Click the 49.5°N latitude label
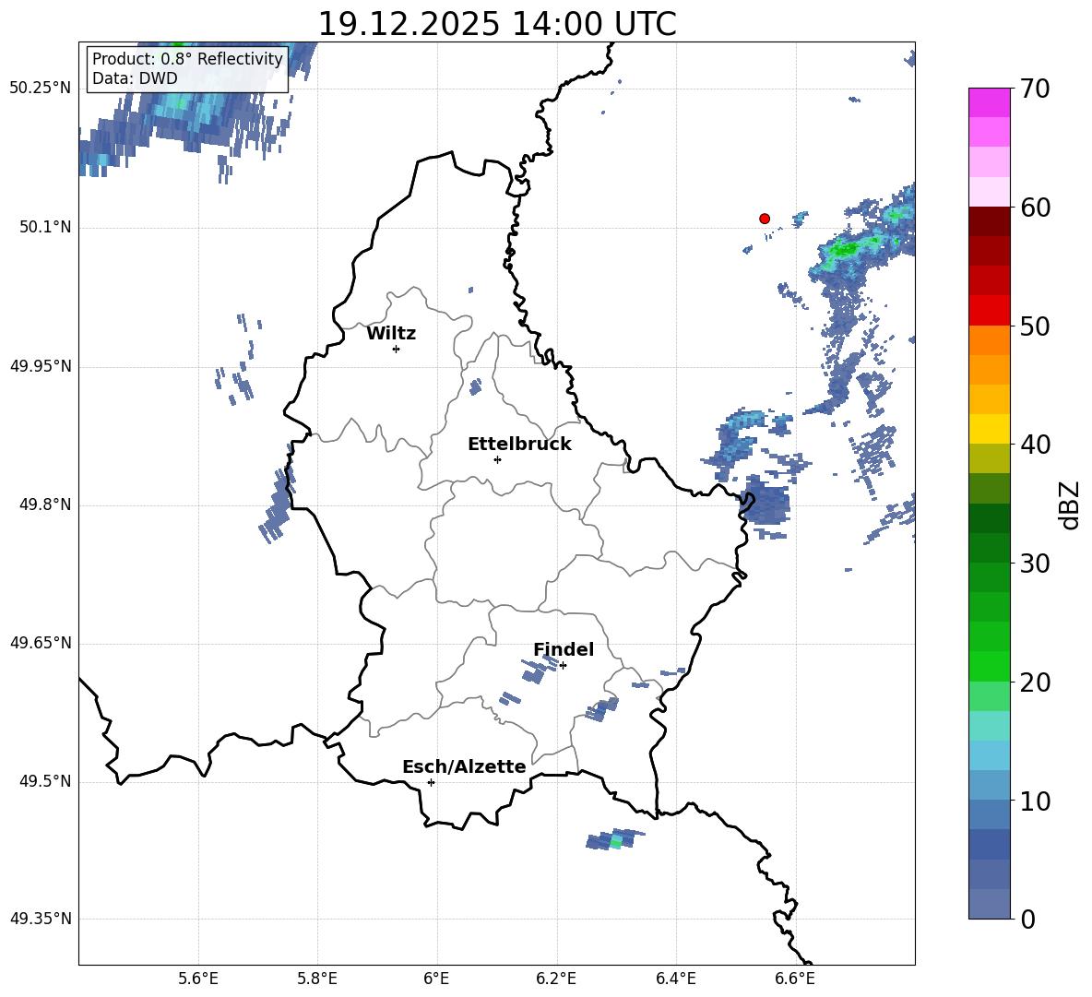The image size is (1092, 997). (45, 781)
